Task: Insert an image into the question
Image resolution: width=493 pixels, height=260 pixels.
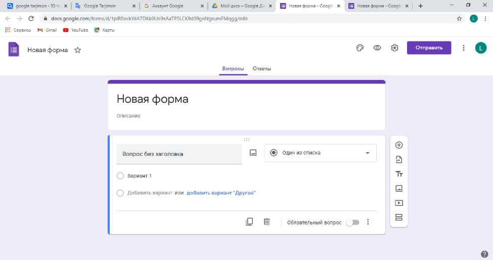Action: [253, 153]
